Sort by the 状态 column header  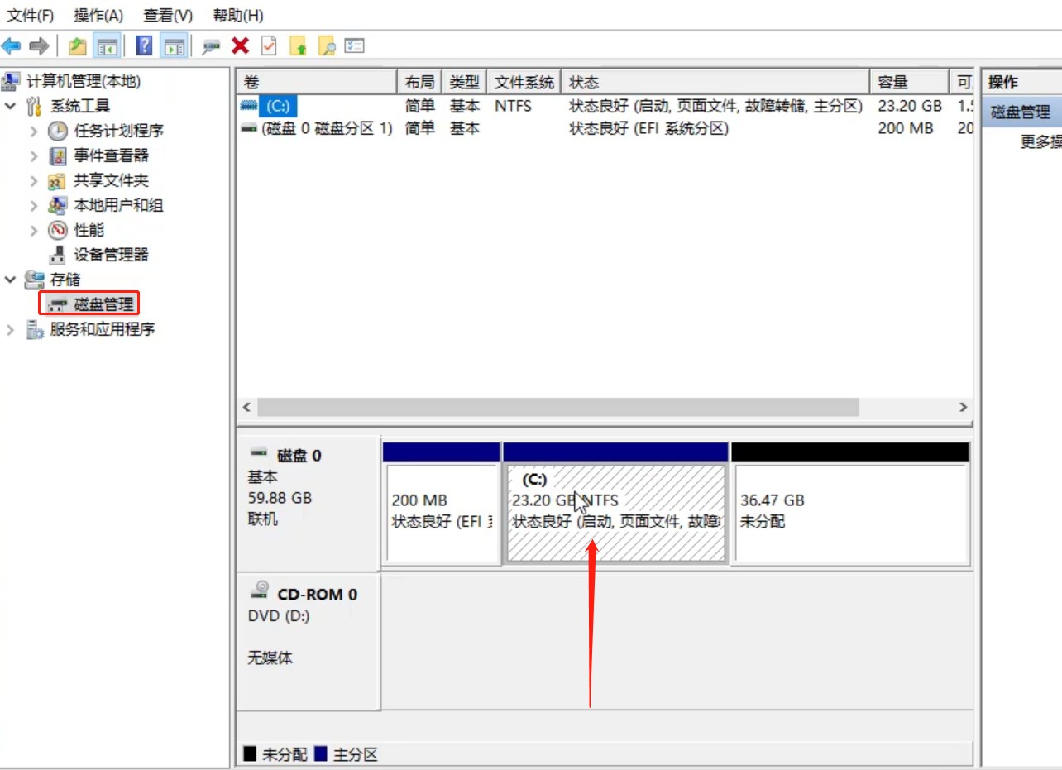click(715, 82)
